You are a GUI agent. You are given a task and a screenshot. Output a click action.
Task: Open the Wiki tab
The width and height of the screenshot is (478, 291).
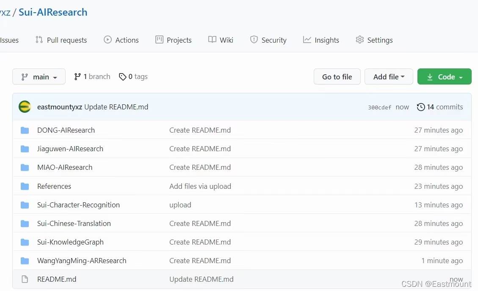click(x=221, y=40)
